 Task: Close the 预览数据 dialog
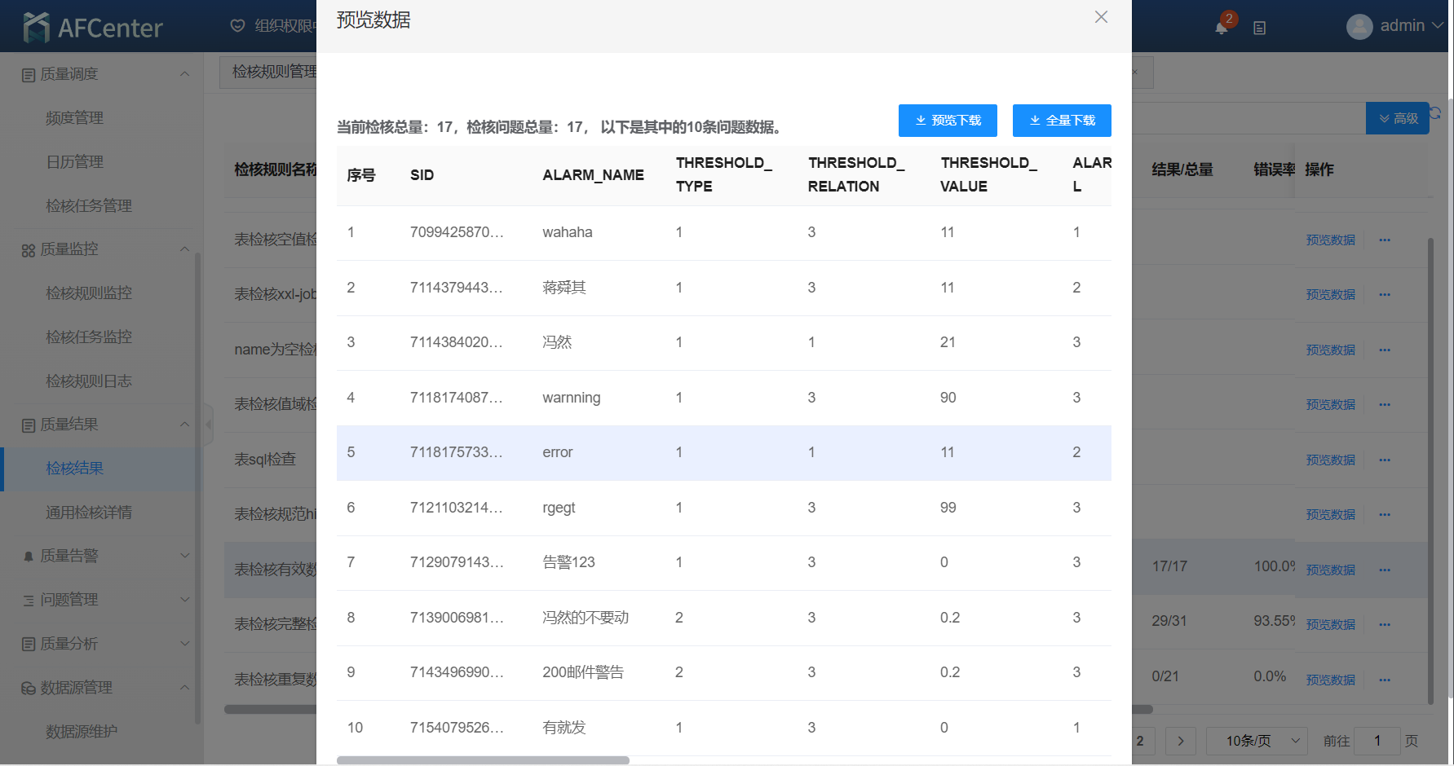click(x=1101, y=17)
